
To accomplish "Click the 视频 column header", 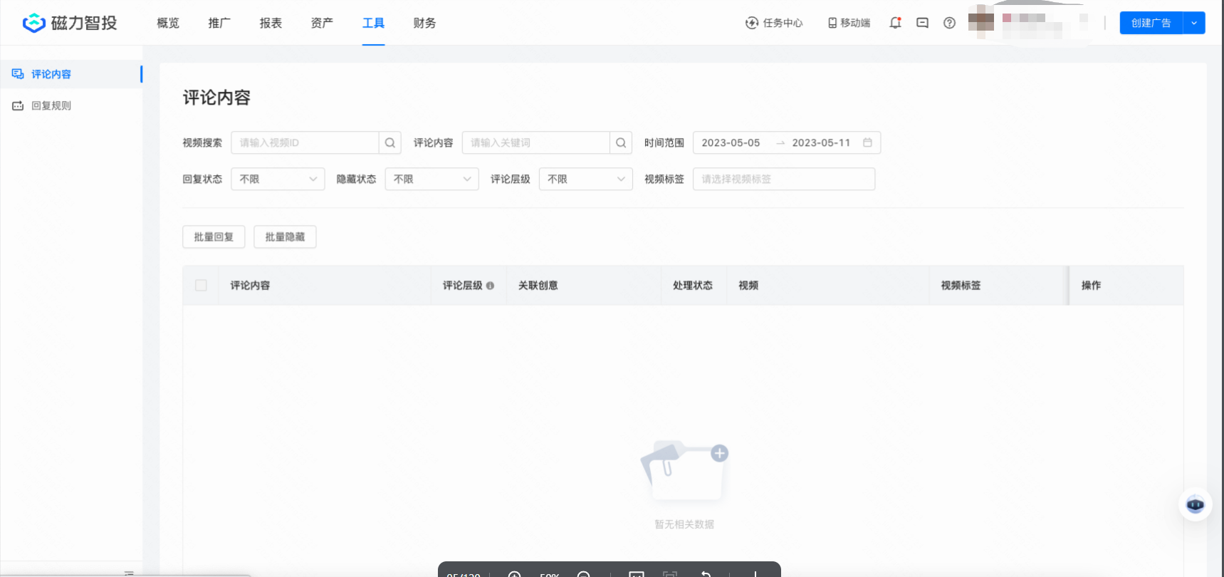I will [748, 285].
